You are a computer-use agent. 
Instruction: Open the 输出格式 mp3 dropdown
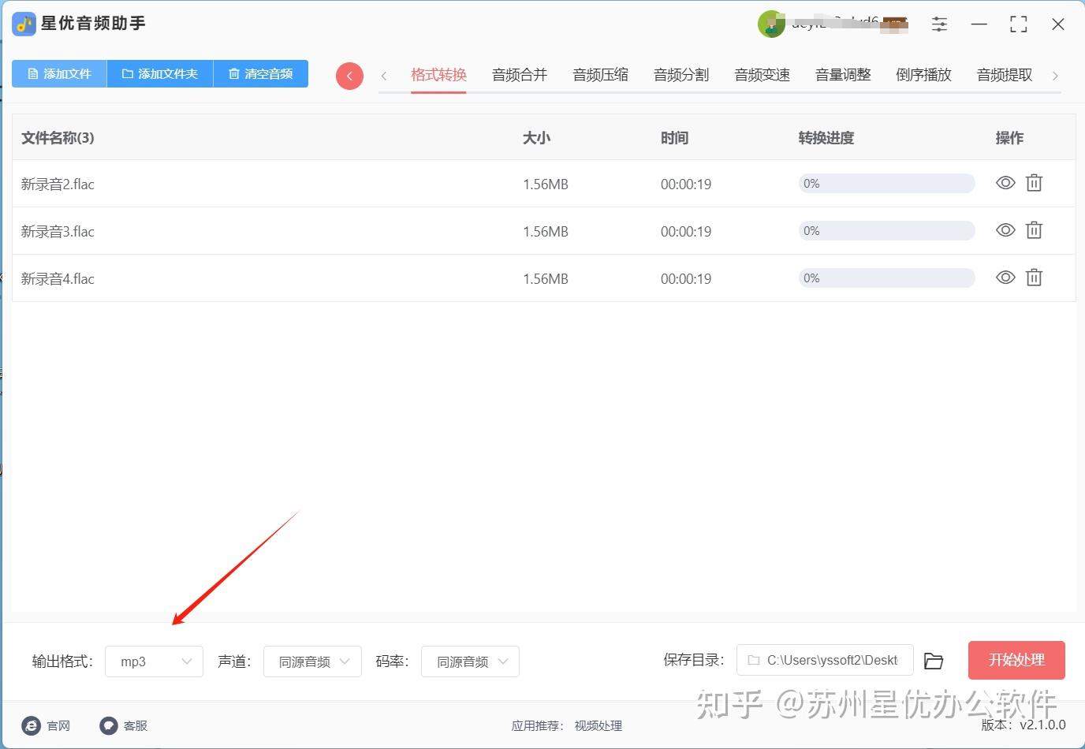(x=154, y=661)
